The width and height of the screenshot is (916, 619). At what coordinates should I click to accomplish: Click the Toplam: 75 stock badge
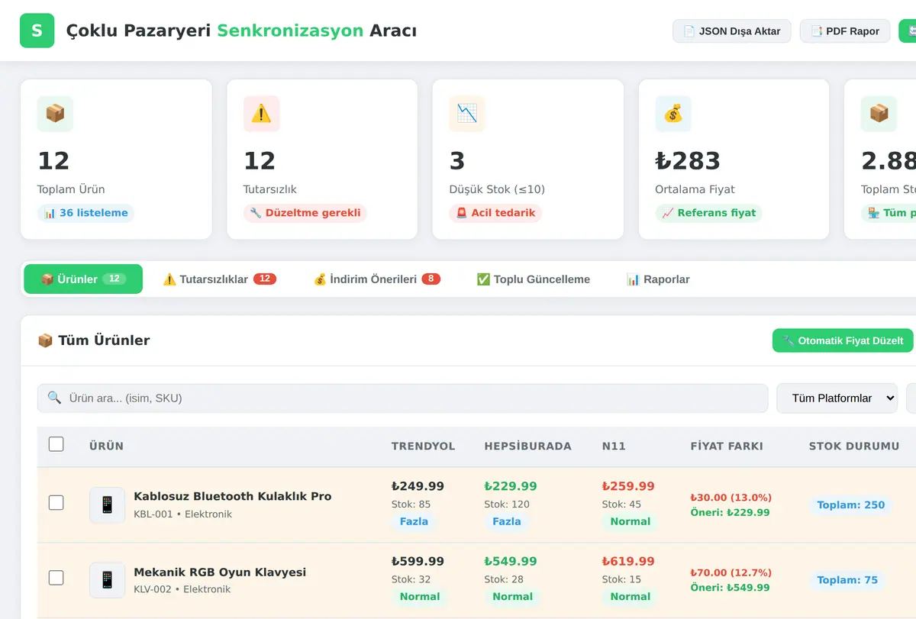coord(847,580)
